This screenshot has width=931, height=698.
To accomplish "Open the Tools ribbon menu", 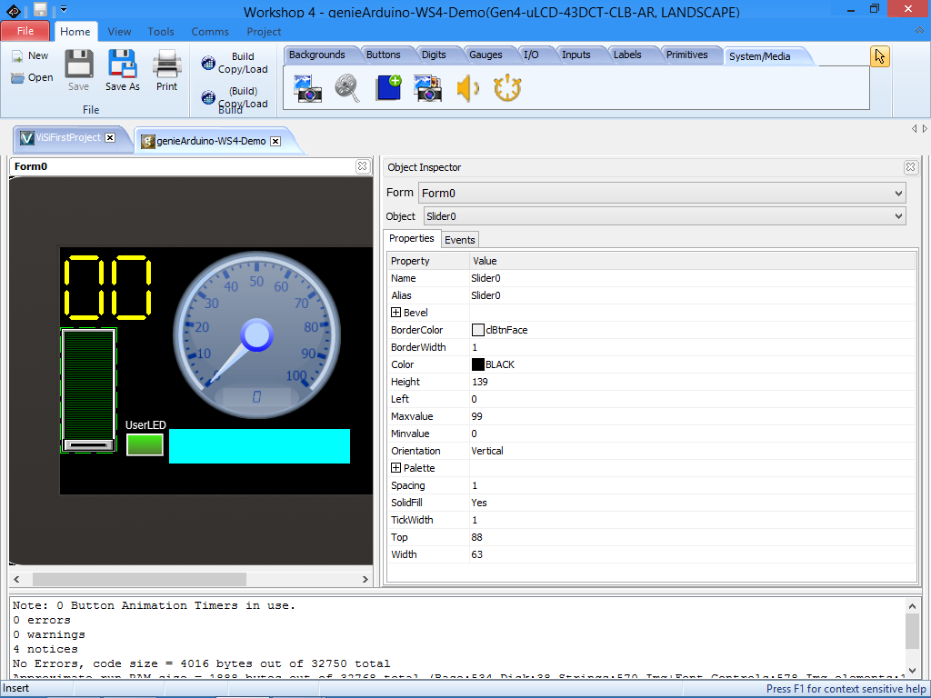I will (161, 31).
